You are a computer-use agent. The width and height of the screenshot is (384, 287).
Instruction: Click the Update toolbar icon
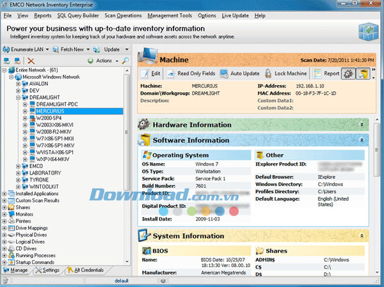(x=97, y=49)
